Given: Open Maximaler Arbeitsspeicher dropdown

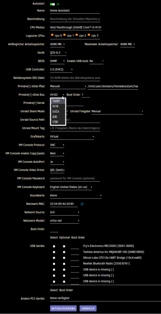Looking at the screenshot, I should [x=128, y=44].
